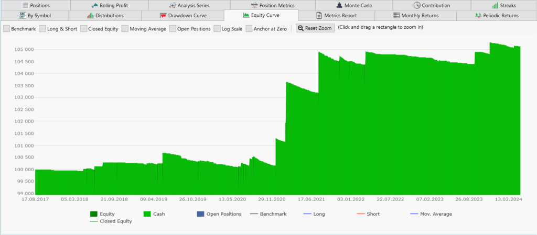Screen dimensions: 537x235
Task: Click the Distributions histogram icon
Action: tap(90, 15)
